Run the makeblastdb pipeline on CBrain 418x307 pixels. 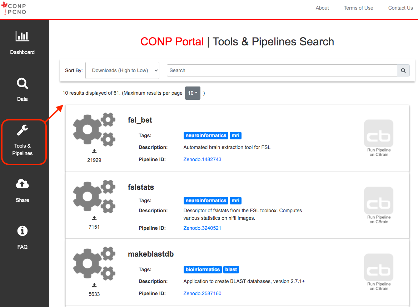click(378, 272)
